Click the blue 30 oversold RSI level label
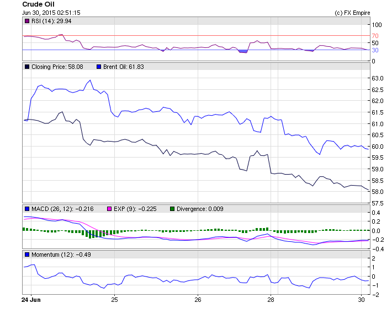 pyautogui.click(x=374, y=50)
